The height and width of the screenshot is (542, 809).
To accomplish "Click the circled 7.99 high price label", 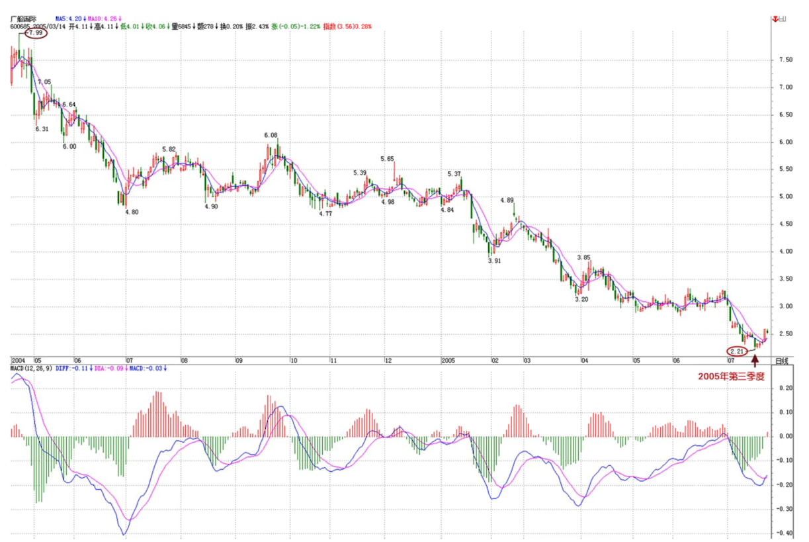I will pos(36,34).
